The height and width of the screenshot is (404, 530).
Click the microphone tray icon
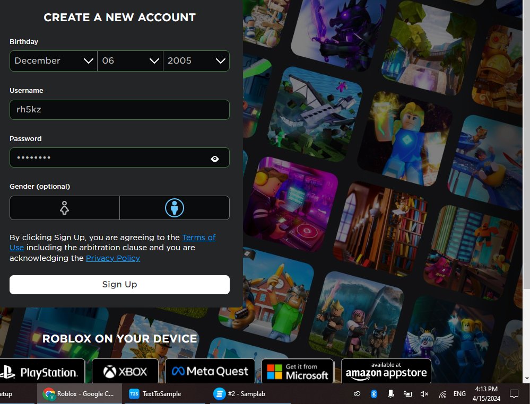click(x=390, y=394)
